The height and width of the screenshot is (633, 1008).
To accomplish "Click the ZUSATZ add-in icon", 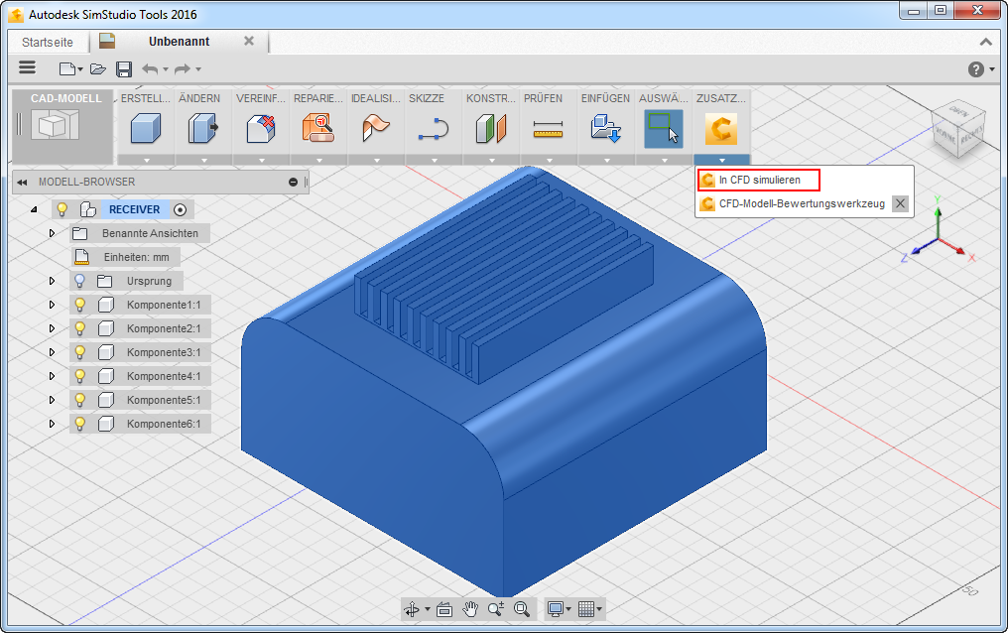I will pyautogui.click(x=720, y=129).
